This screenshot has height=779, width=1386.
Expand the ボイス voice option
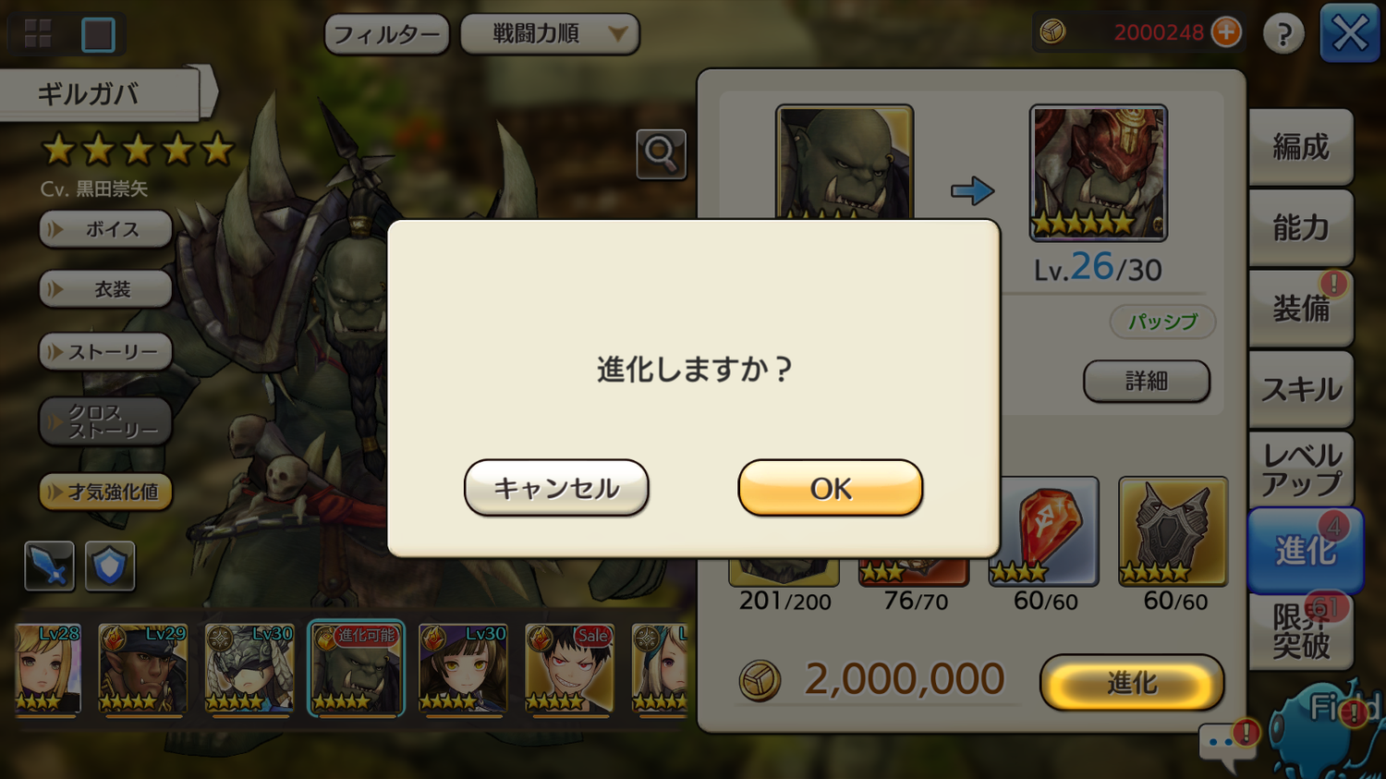(x=105, y=229)
